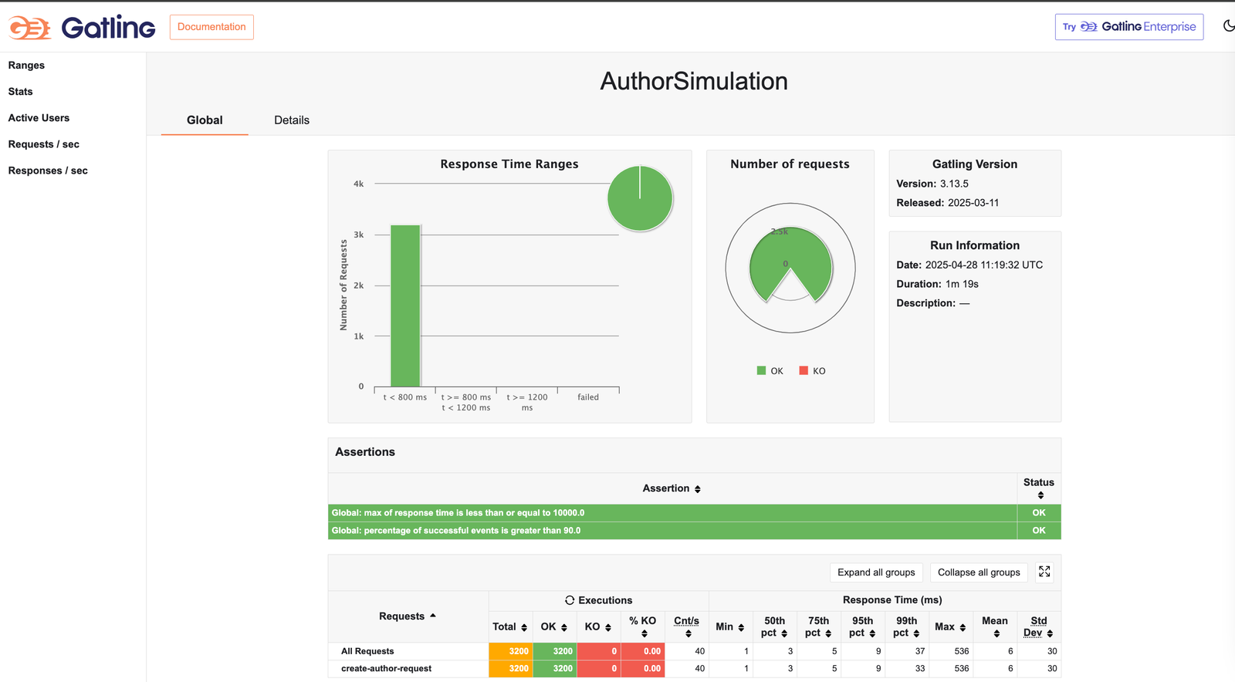Image resolution: width=1235 pixels, height=682 pixels.
Task: Sort by Max response time arrows
Action: 963,627
